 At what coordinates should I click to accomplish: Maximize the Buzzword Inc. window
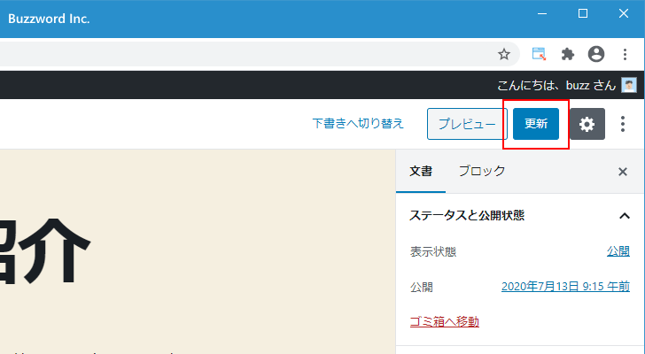[583, 13]
